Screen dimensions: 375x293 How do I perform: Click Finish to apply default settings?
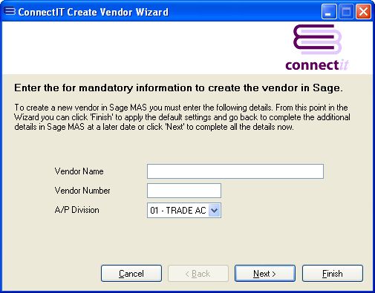333,274
